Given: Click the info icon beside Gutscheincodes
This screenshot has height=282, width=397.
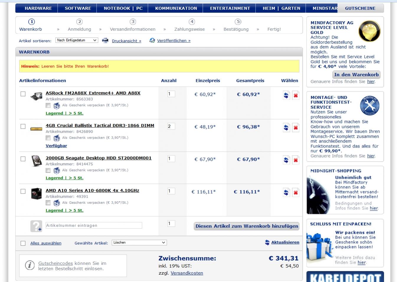Looking at the screenshot, I should [30, 265].
